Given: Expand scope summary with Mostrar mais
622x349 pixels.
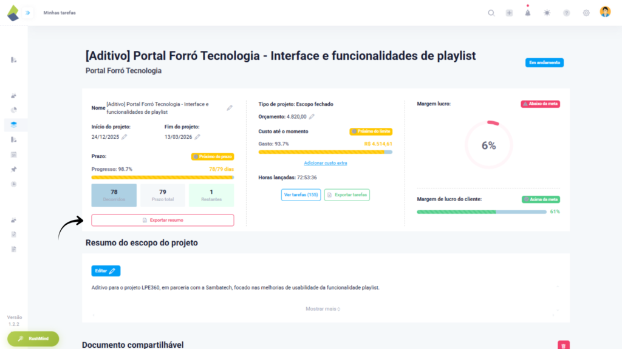Looking at the screenshot, I should (323, 309).
